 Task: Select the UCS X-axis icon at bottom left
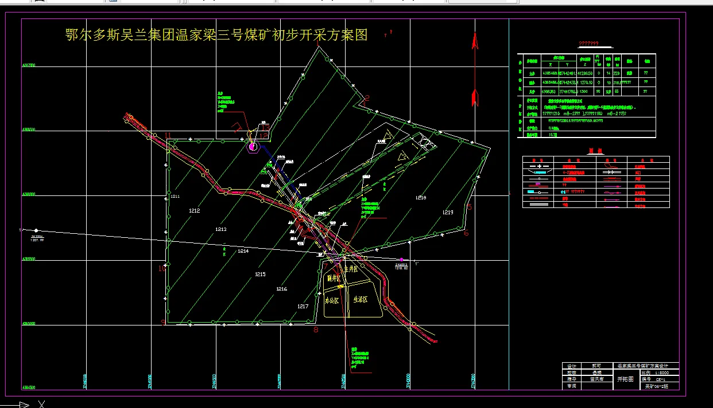click(x=23, y=405)
